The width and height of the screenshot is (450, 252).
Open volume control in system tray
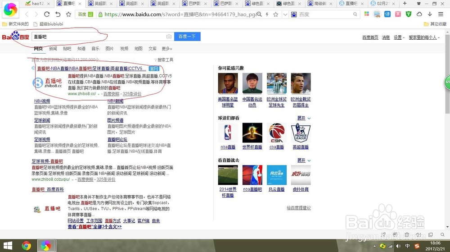point(398,246)
